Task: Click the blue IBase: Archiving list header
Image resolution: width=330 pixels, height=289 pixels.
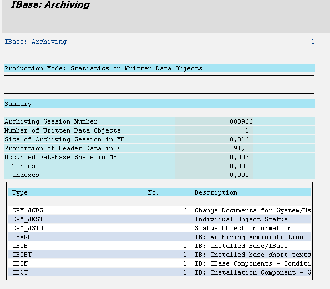Action: 35,42
